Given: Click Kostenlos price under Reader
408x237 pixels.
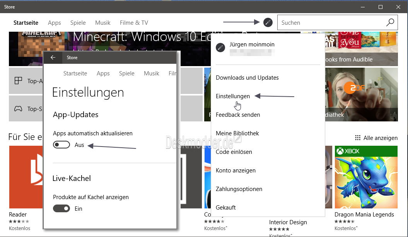Looking at the screenshot, I should tap(19, 228).
